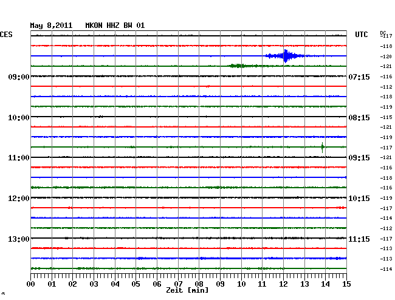Select the 09:00 local time label
This screenshot has width=395, height=300.
pos(19,77)
